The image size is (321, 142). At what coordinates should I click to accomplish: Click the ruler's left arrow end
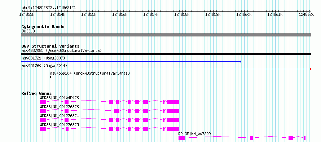(x=22, y=11)
